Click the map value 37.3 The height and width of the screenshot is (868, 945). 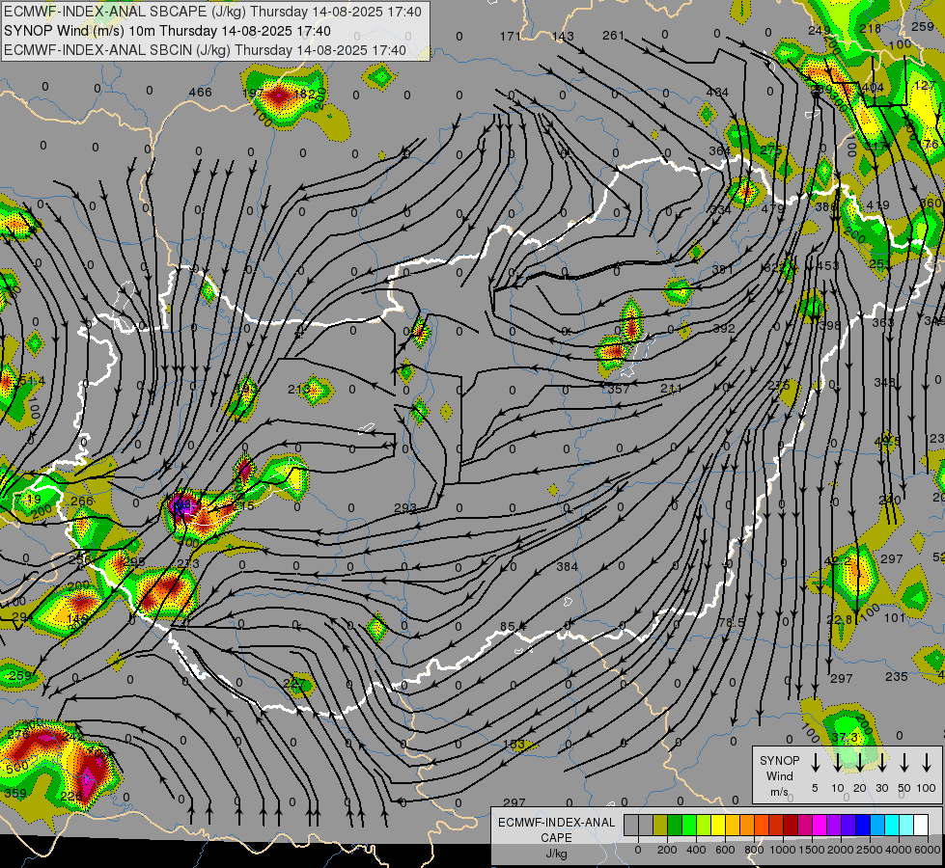(845, 737)
